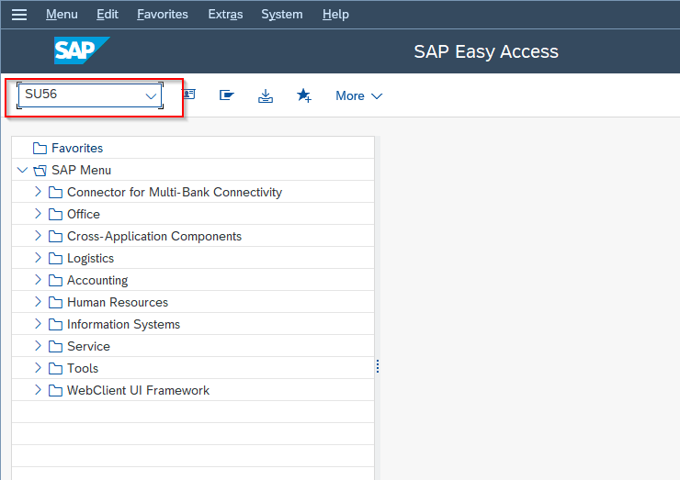
Task: Open the Favorites menu
Action: [x=163, y=15]
